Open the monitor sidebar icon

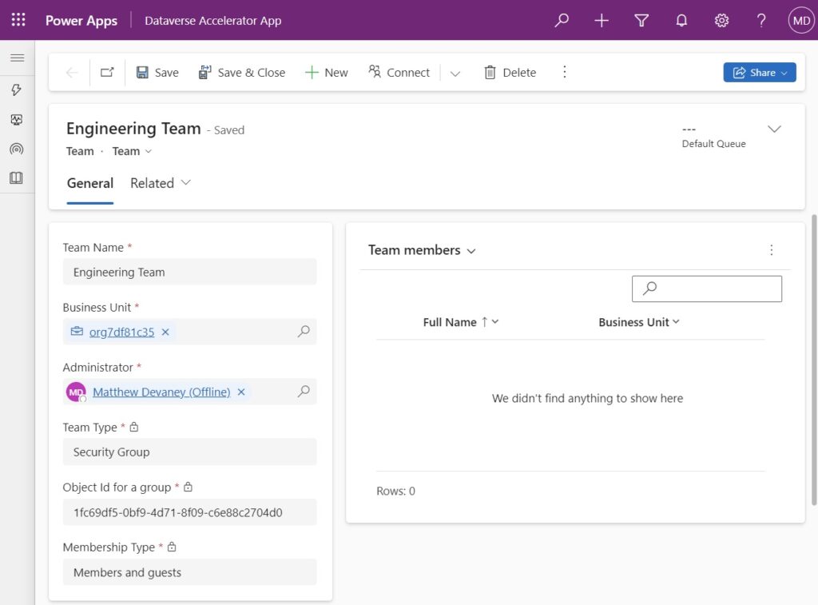[17, 120]
